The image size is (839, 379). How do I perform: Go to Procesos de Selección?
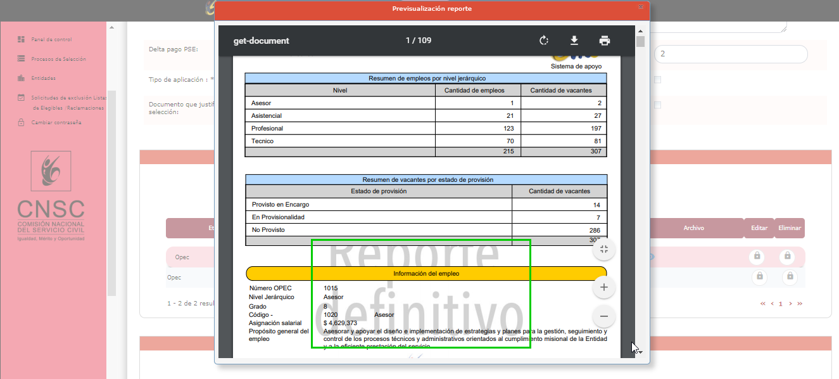point(58,59)
